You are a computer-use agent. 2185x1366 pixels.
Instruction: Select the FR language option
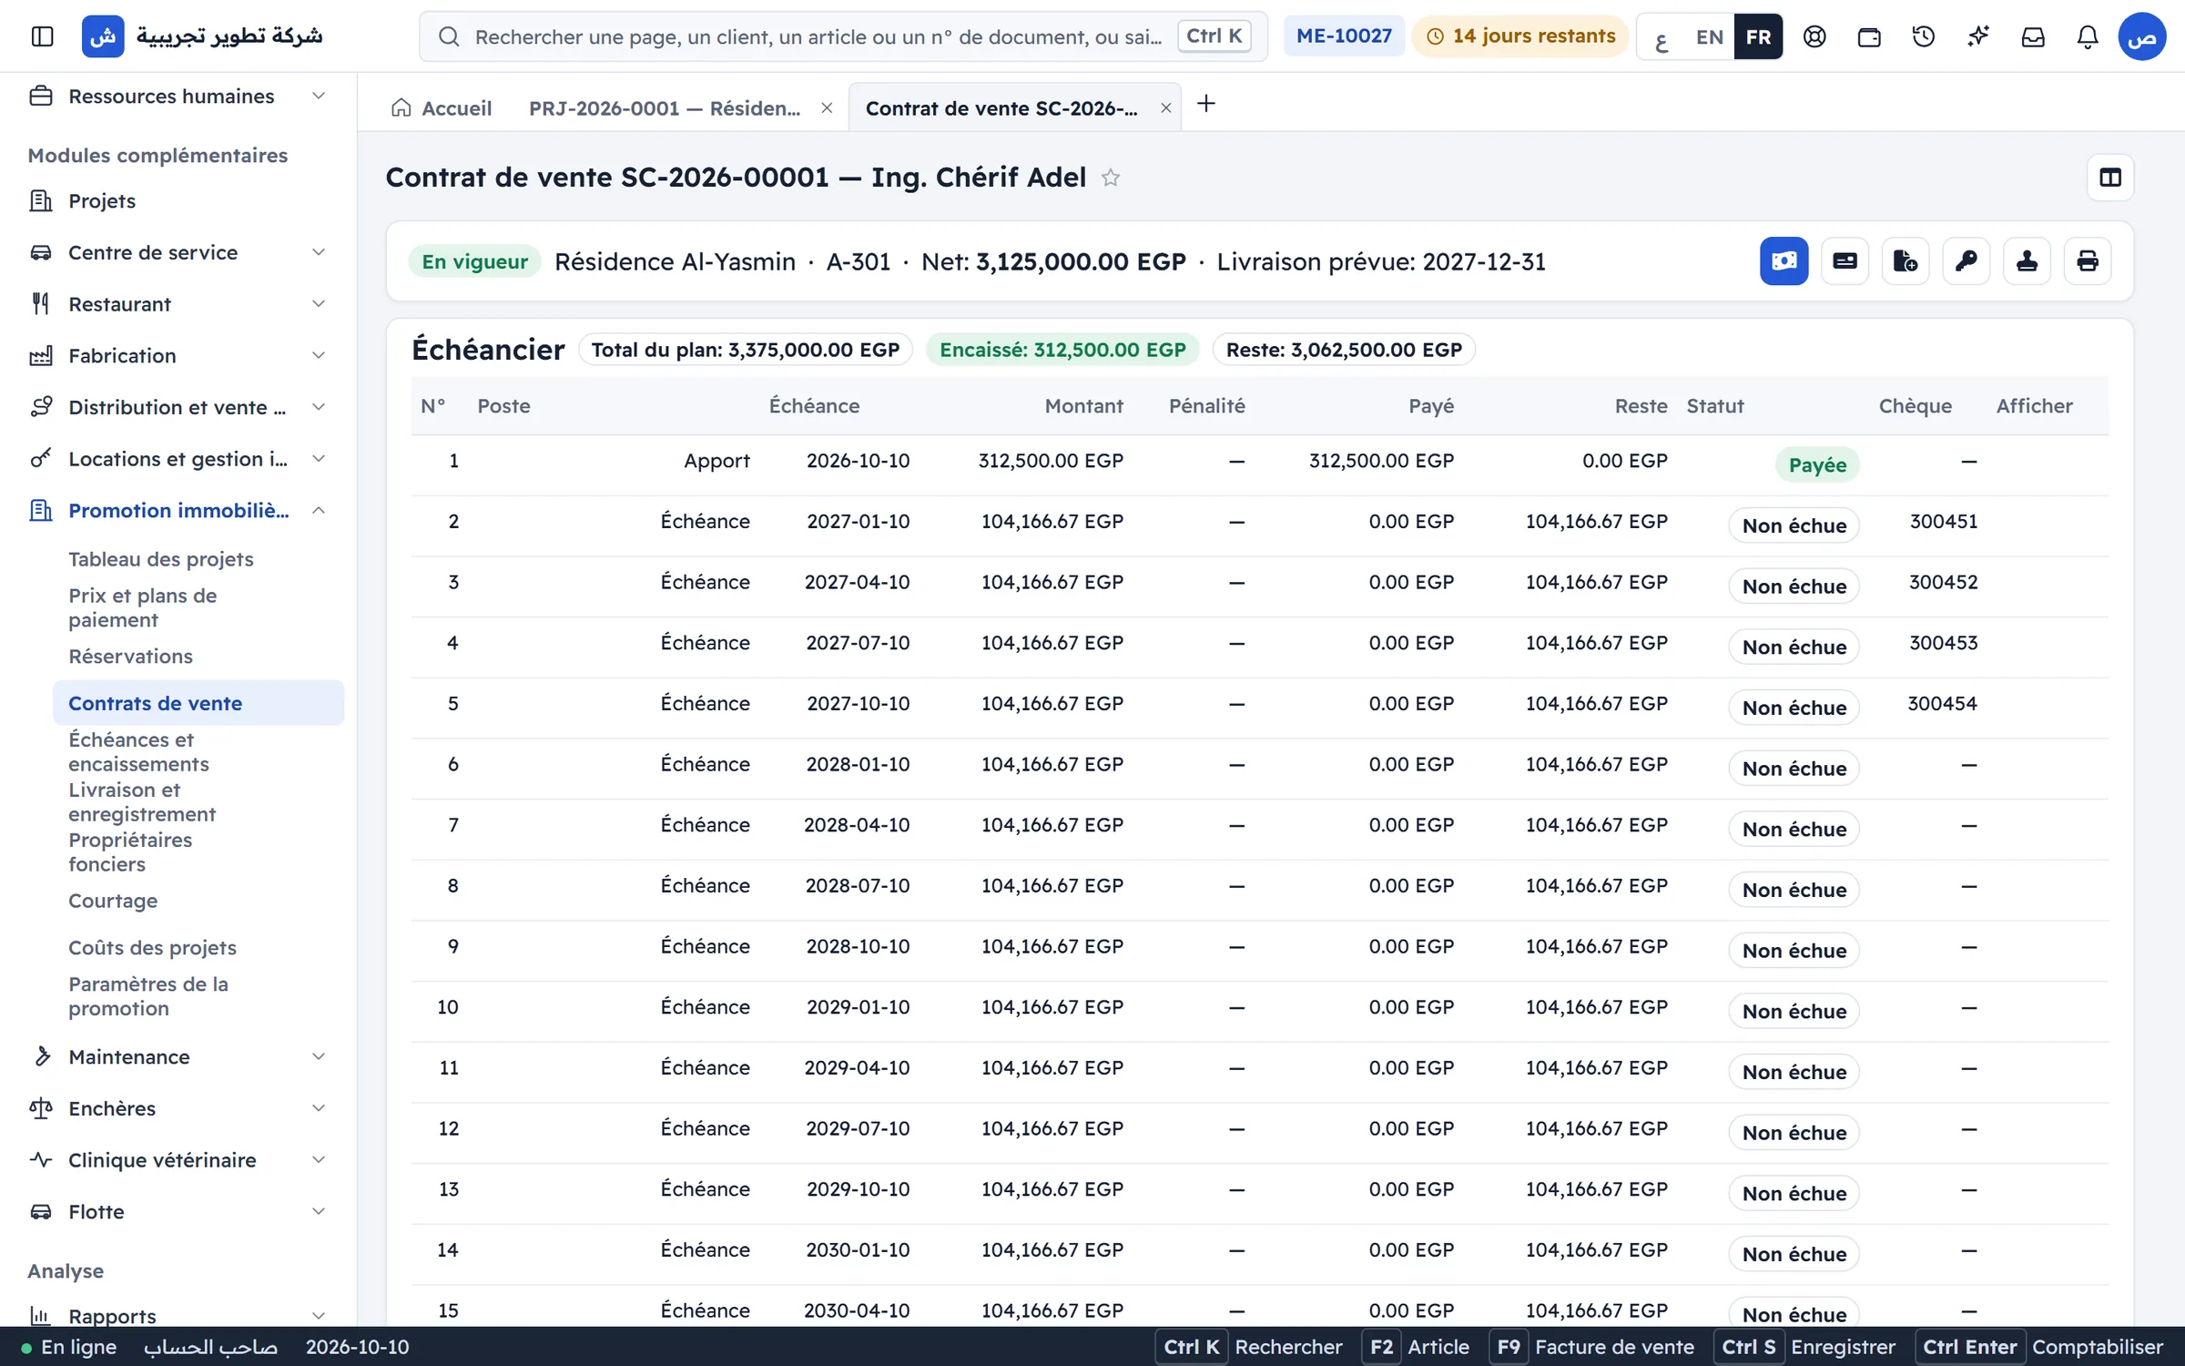[x=1758, y=36]
